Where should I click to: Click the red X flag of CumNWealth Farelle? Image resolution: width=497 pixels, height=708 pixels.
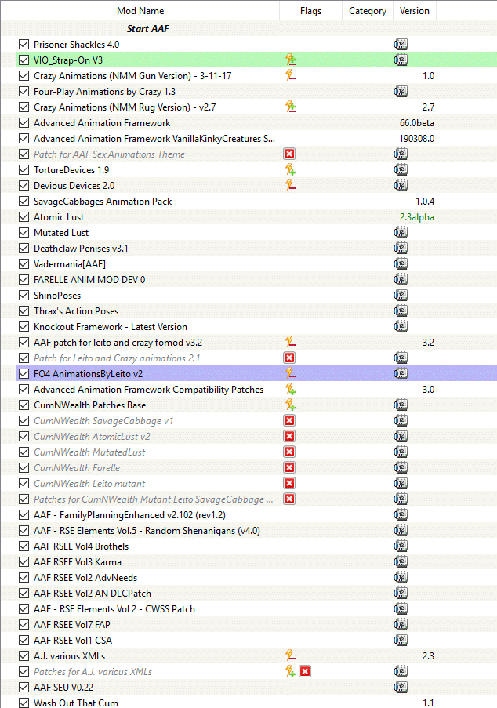tap(289, 467)
